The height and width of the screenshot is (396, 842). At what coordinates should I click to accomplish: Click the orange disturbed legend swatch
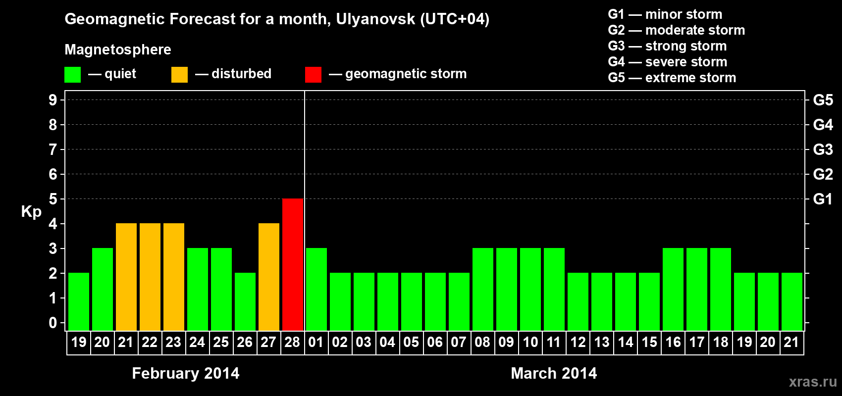(x=179, y=75)
